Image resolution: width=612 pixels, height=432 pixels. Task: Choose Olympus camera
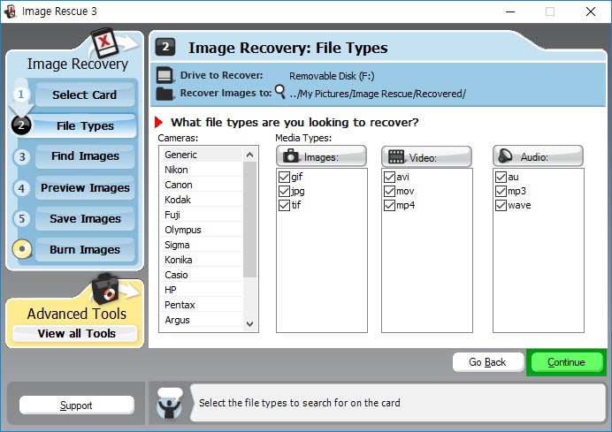tap(202, 230)
